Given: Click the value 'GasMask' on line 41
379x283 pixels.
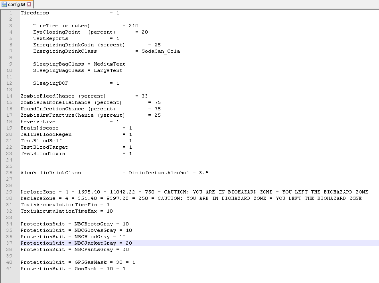Looking at the screenshot, I should tap(86, 269).
